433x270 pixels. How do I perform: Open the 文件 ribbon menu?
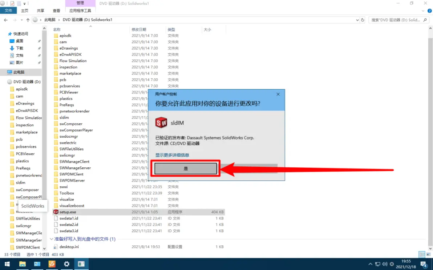coord(8,11)
